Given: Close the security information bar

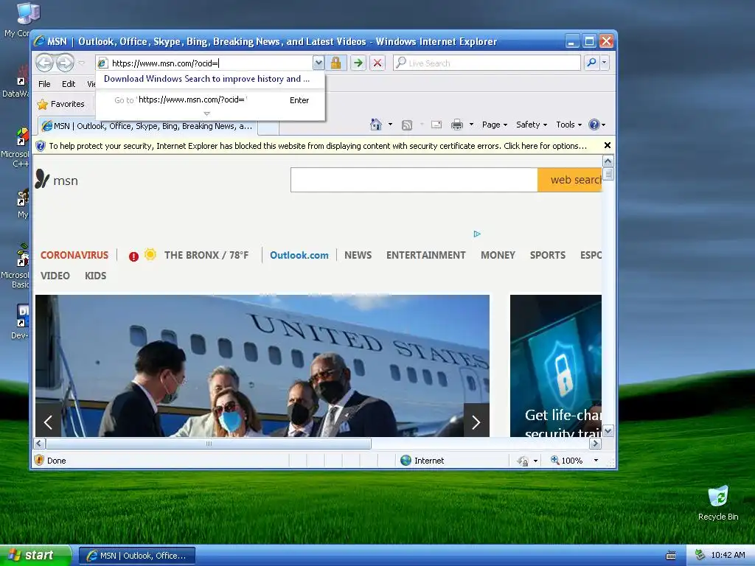Looking at the screenshot, I should click(x=608, y=145).
